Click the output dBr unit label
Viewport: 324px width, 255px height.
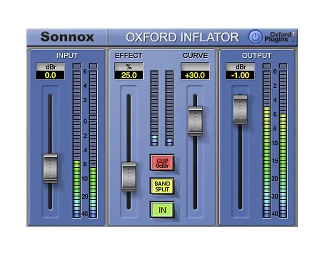pos(240,67)
